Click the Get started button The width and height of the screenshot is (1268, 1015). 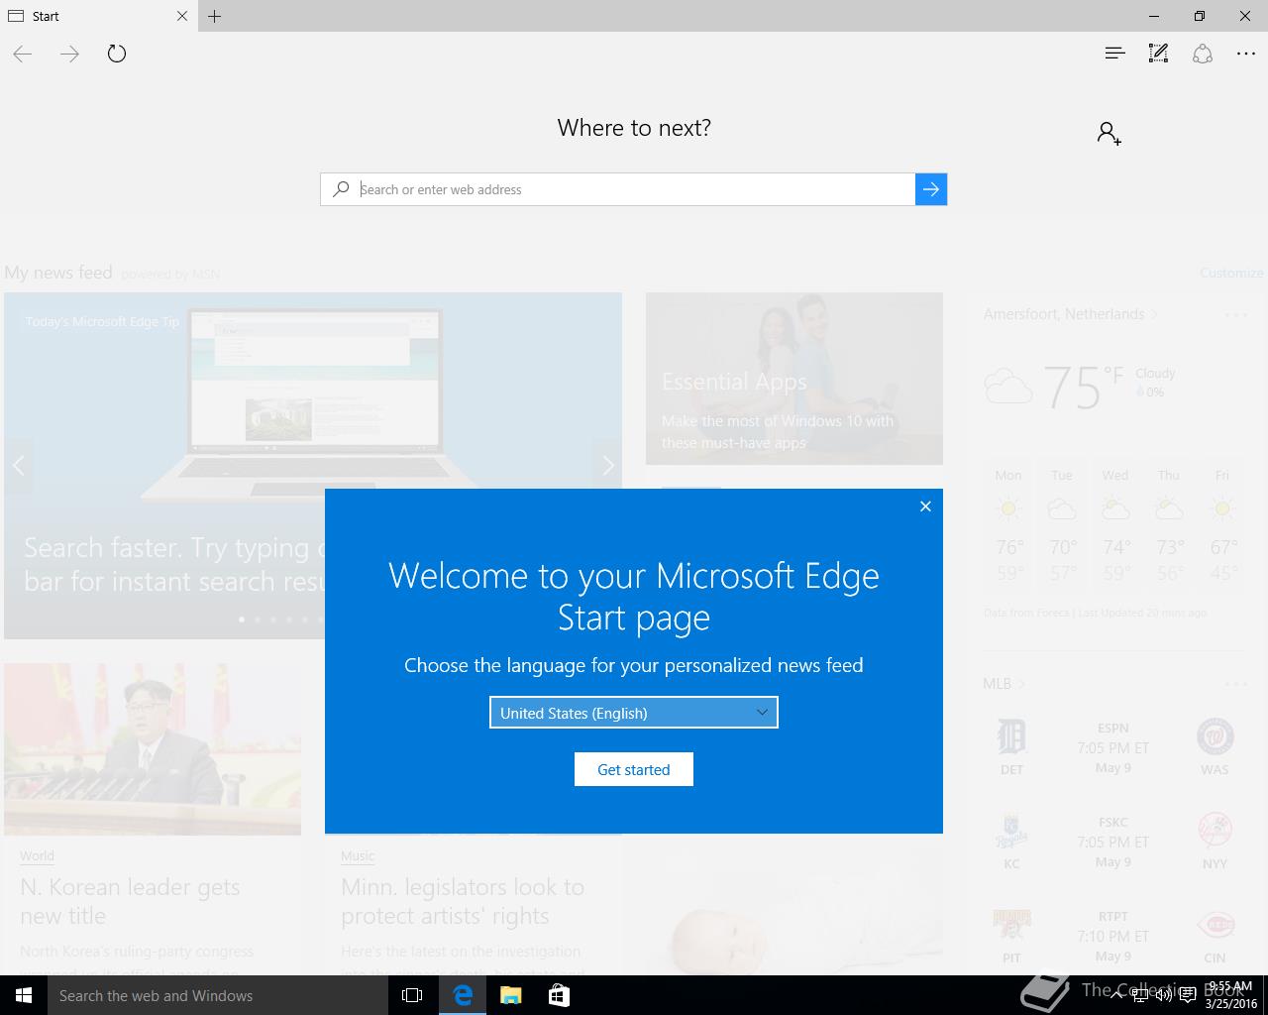point(634,769)
